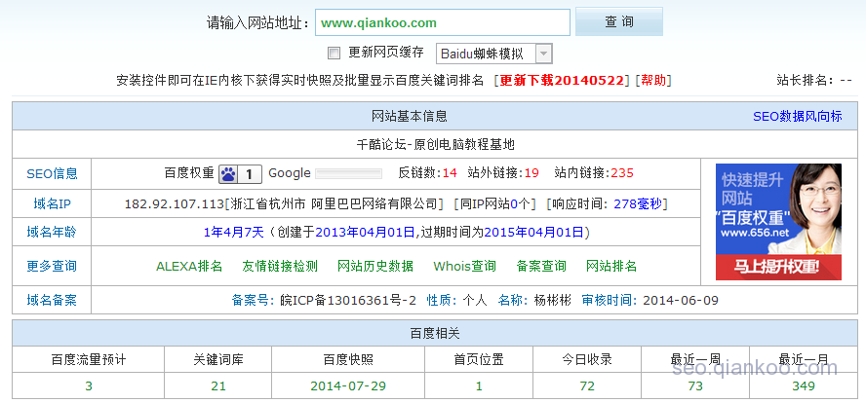The width and height of the screenshot is (866, 403).
Task: Click the 更多查询 row label
Action: [52, 267]
